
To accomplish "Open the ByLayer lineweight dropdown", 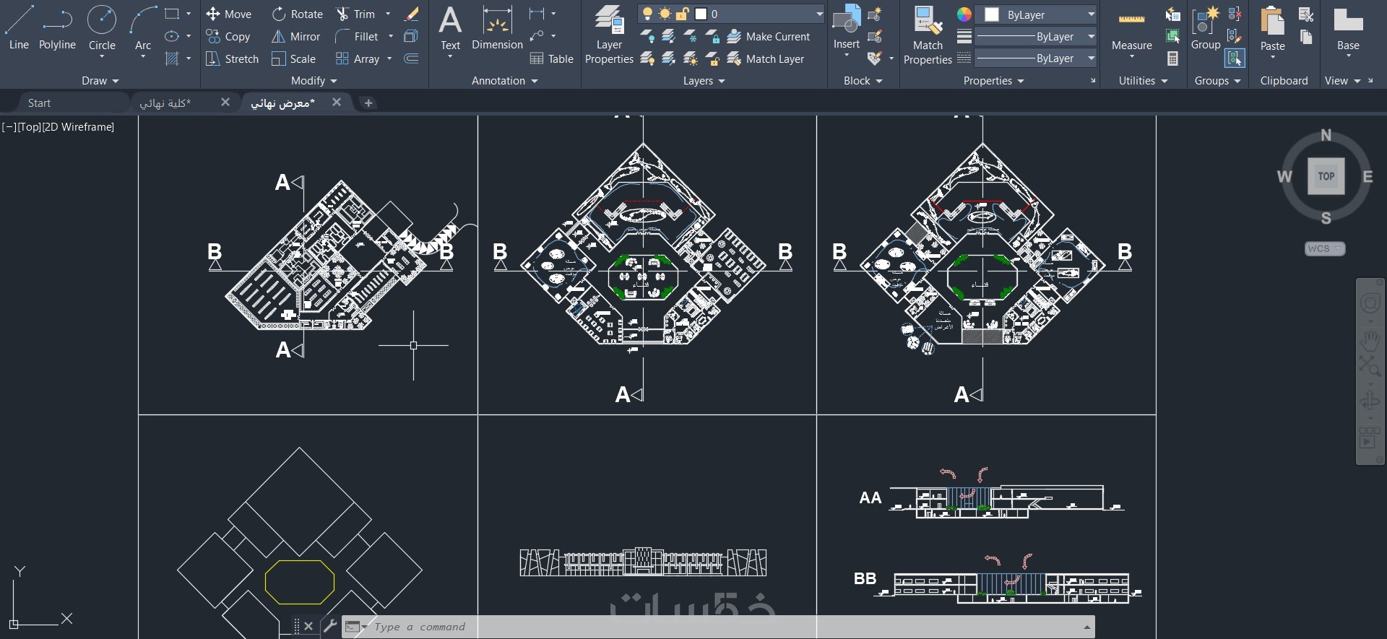I will coord(1091,36).
